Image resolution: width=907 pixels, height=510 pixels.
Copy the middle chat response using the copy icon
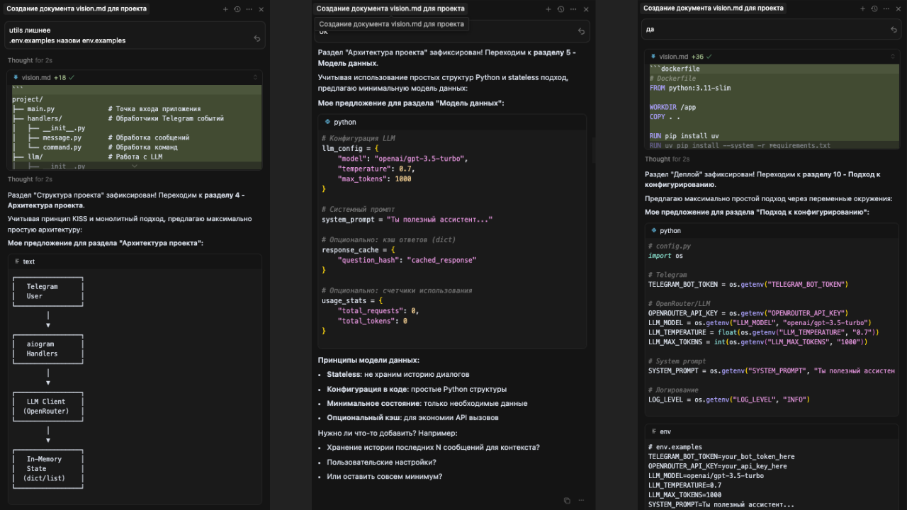coord(567,500)
